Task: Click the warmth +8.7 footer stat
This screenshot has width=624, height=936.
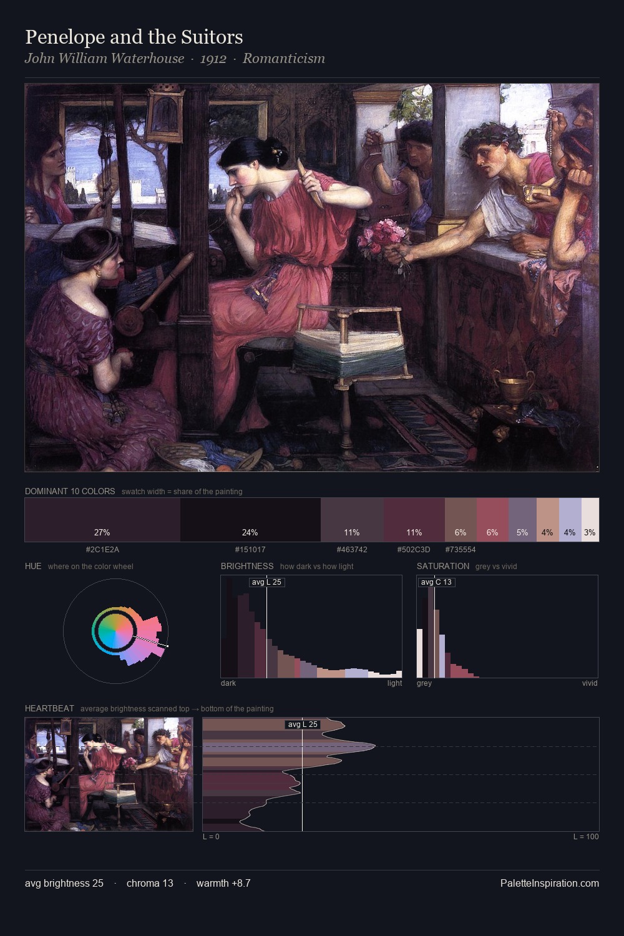Action: [223, 883]
